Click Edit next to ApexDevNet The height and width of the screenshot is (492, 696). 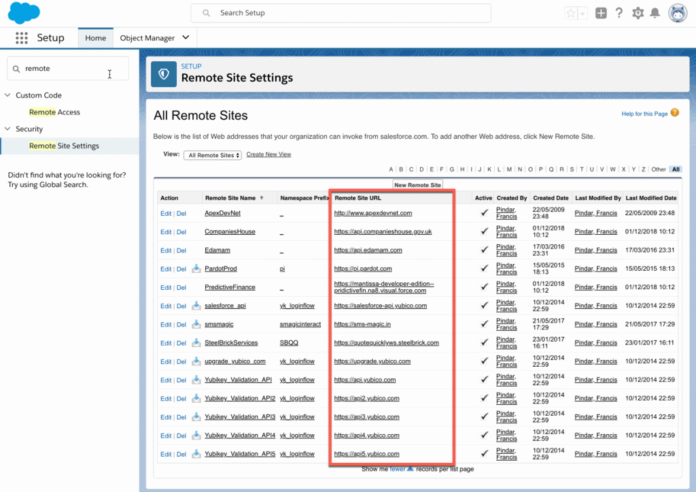[x=165, y=213]
